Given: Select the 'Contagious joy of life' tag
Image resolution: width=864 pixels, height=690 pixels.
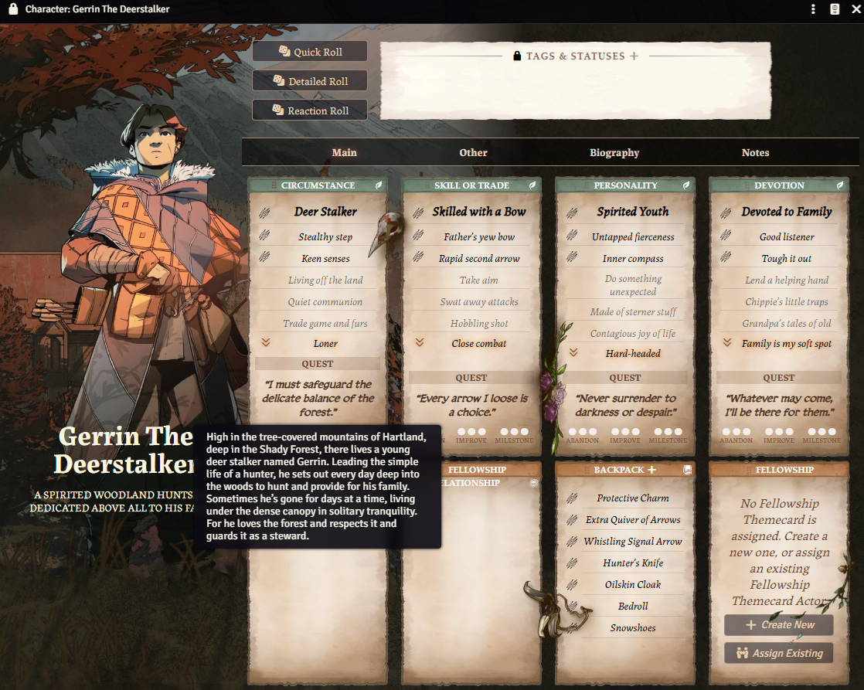Looking at the screenshot, I should pyautogui.click(x=633, y=334).
